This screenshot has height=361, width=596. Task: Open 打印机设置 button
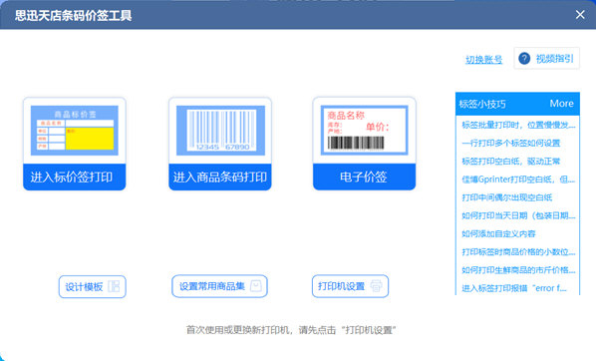click(x=350, y=286)
